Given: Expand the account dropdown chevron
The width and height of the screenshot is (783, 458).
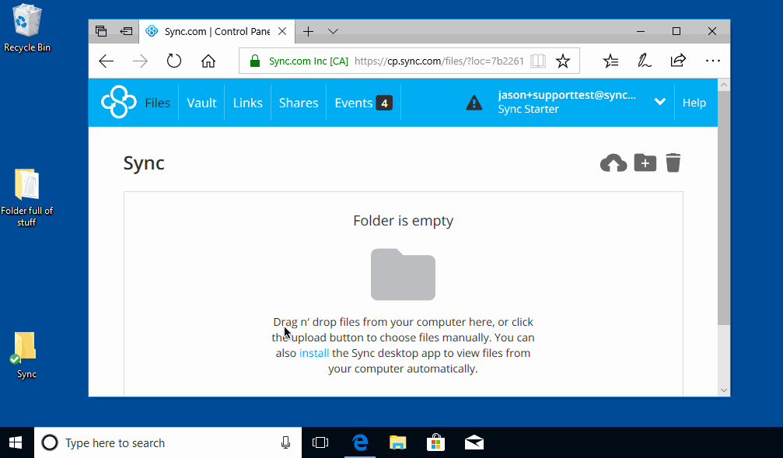Looking at the screenshot, I should point(659,102).
